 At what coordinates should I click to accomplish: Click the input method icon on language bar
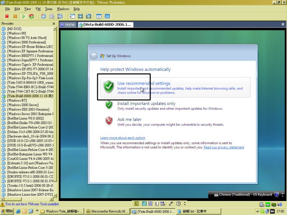(x=144, y=204)
